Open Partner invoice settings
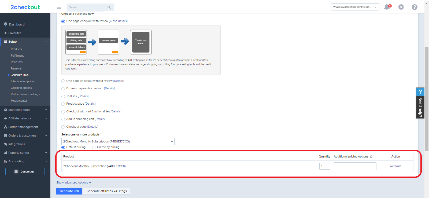 25,94
